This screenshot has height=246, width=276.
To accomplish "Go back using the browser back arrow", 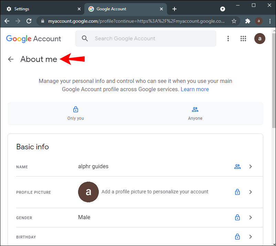I will pyautogui.click(x=7, y=21).
